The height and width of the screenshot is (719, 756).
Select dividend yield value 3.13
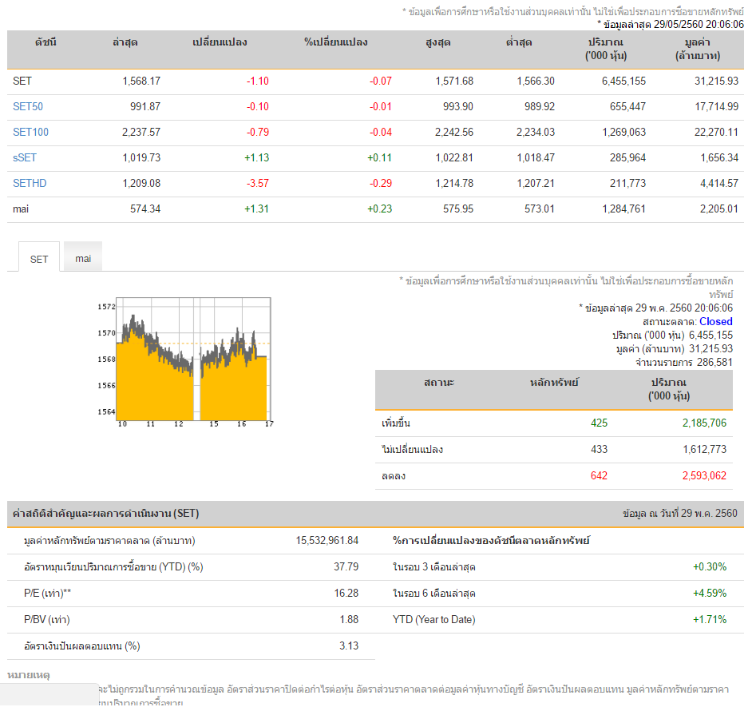(x=349, y=646)
